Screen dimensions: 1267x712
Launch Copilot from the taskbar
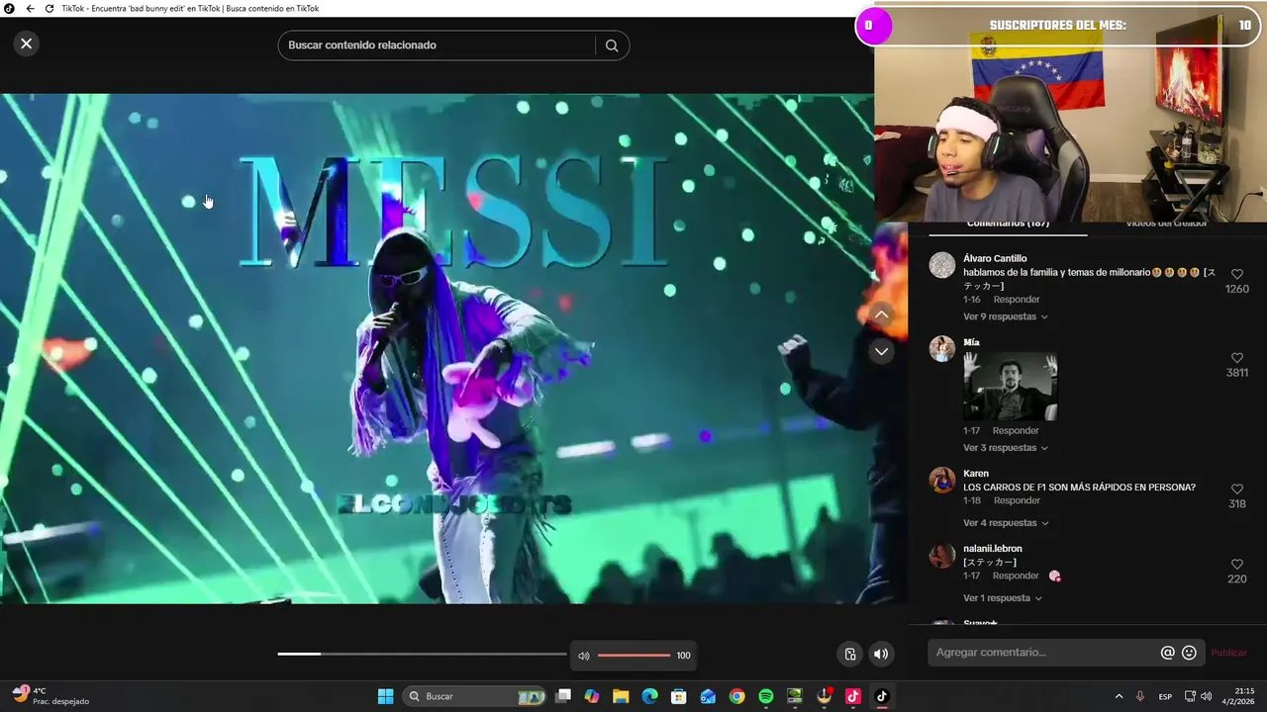(592, 696)
